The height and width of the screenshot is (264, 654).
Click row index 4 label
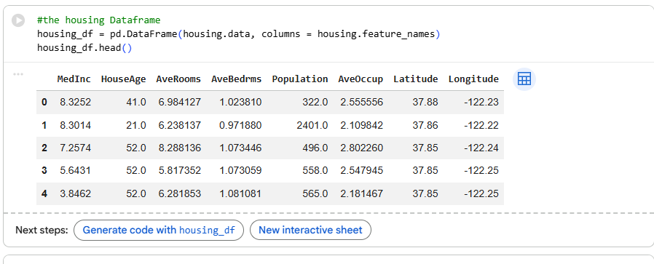tap(44, 193)
